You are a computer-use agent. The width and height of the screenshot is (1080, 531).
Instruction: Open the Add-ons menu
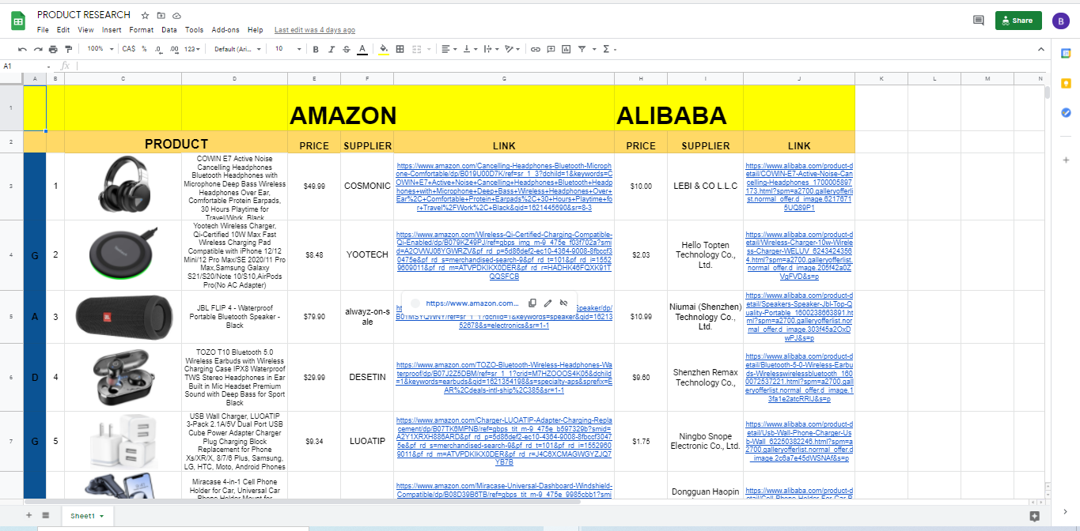click(x=225, y=30)
